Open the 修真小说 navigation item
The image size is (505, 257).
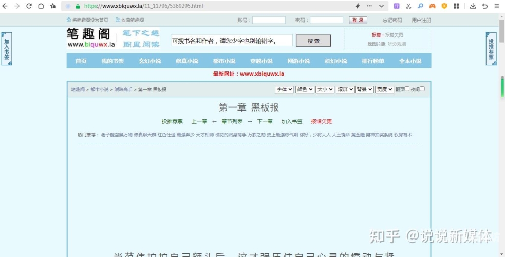point(187,61)
